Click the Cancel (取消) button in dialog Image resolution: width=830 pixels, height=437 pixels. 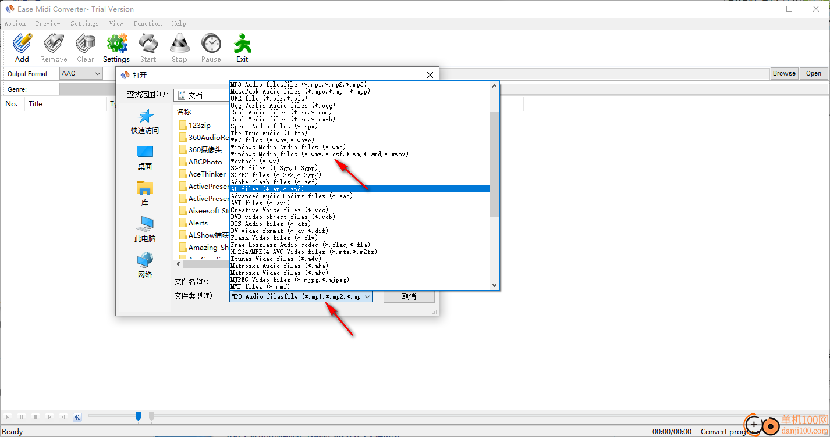[409, 296]
